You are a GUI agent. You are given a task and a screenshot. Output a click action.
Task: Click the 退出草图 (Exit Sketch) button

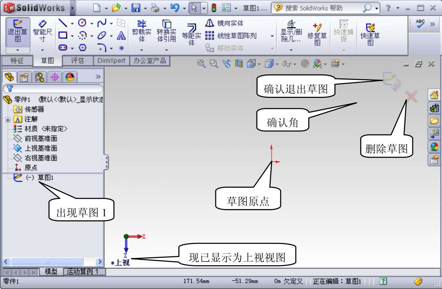point(17,32)
